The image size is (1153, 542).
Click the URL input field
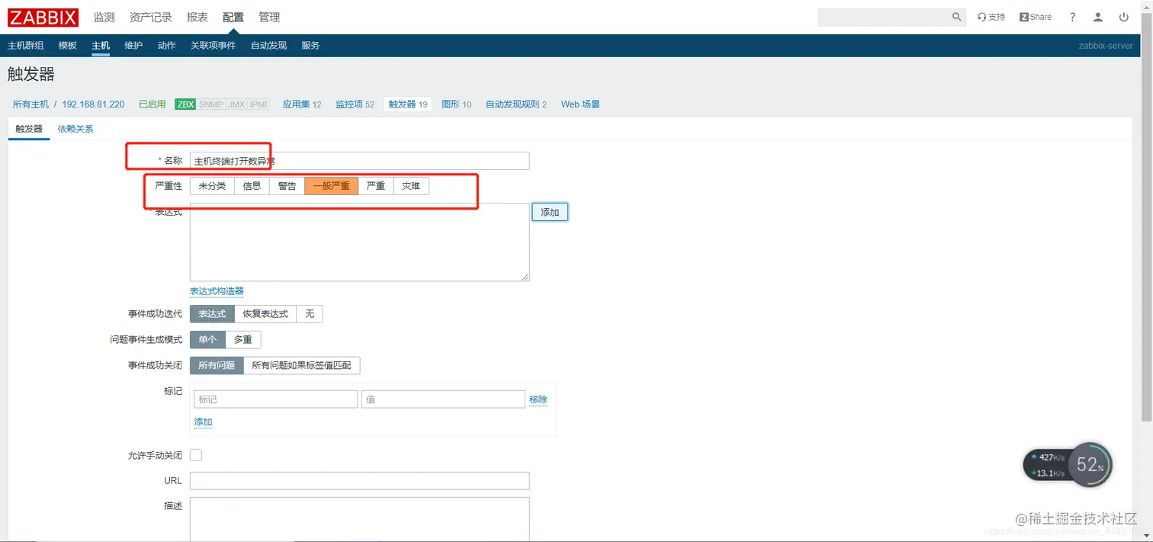[x=359, y=481]
